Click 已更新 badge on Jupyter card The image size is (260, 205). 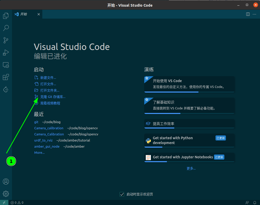[219, 157]
